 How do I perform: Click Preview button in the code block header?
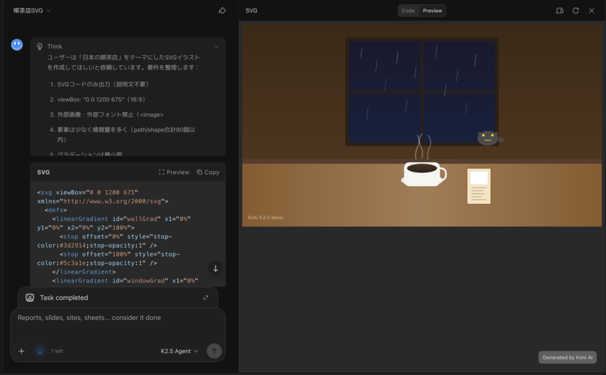click(x=174, y=172)
